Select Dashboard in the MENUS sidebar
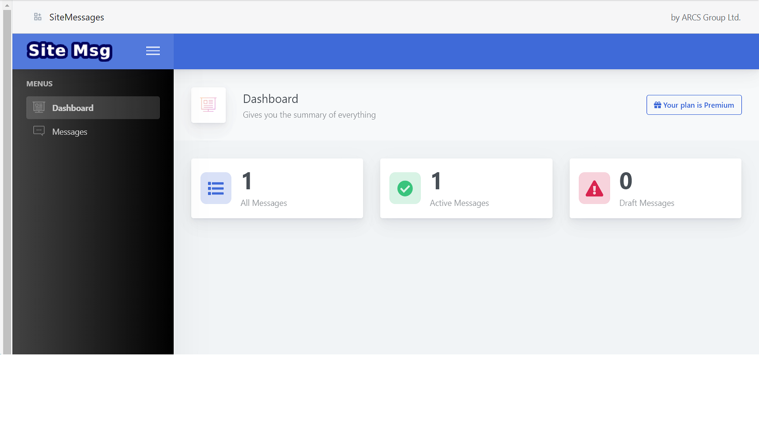 [x=73, y=108]
